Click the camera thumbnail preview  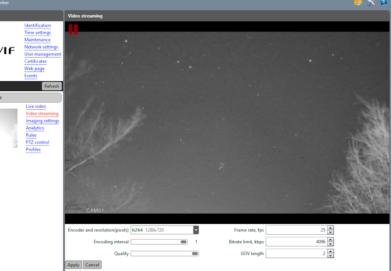click(x=9, y=128)
